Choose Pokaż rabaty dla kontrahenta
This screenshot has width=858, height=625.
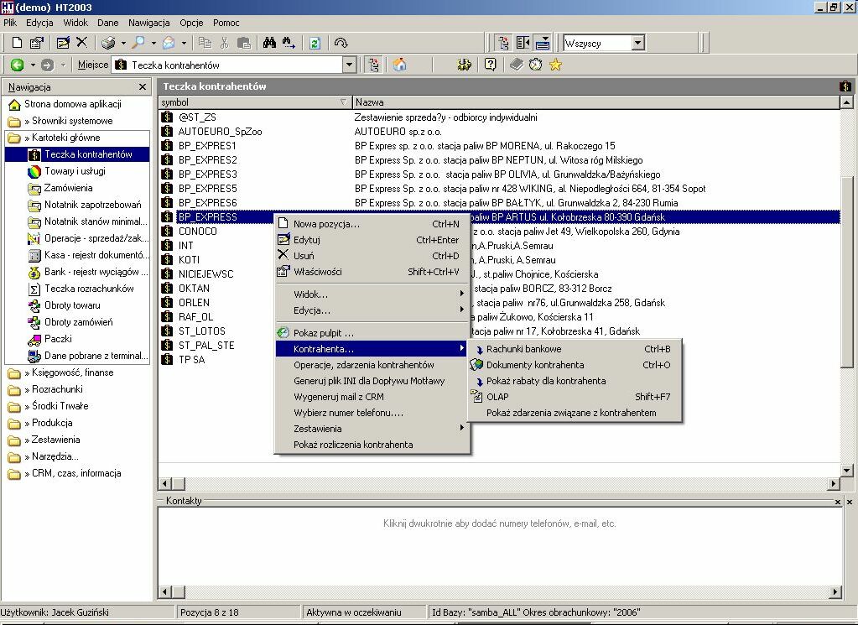575,380
